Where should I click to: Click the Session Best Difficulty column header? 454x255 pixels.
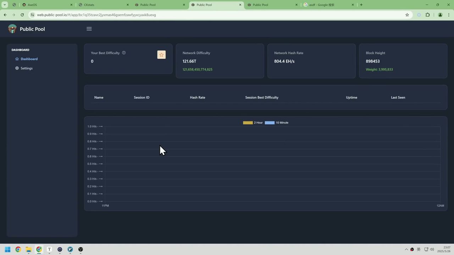tap(262, 97)
